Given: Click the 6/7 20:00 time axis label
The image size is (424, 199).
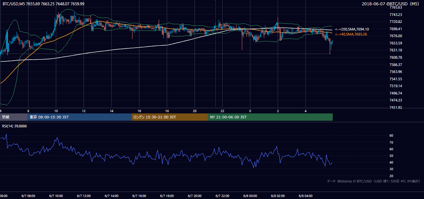Looking at the screenshot, I should point(195,196).
